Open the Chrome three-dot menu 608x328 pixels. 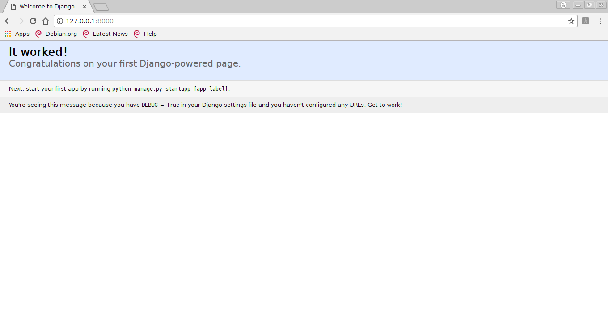600,21
